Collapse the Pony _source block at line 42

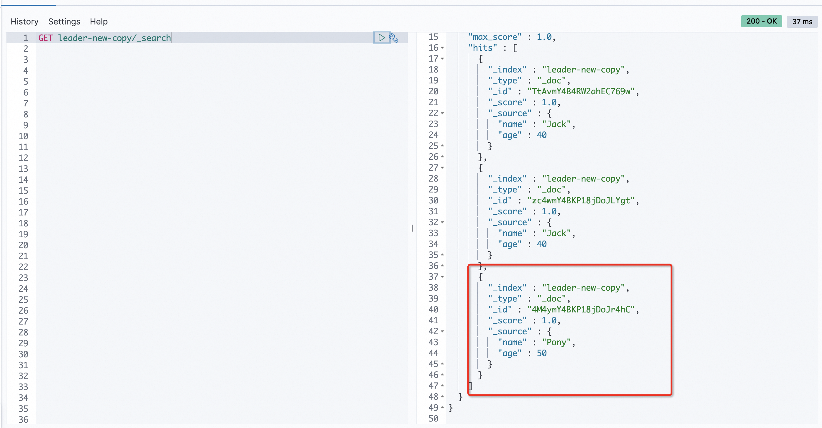(442, 331)
